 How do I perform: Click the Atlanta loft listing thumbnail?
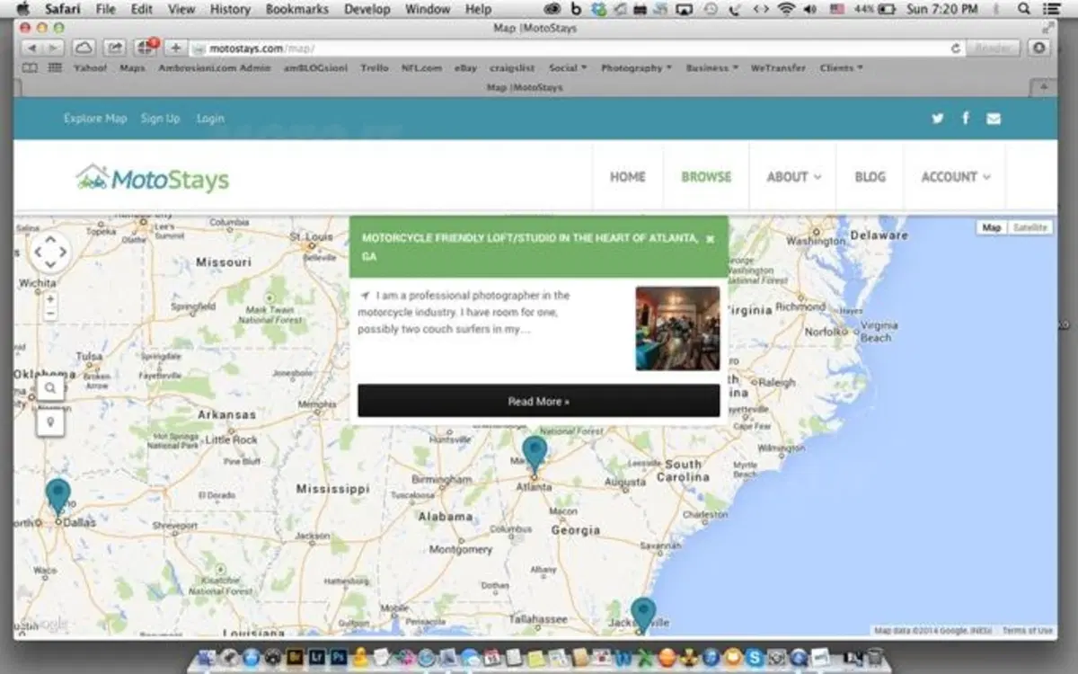(677, 328)
